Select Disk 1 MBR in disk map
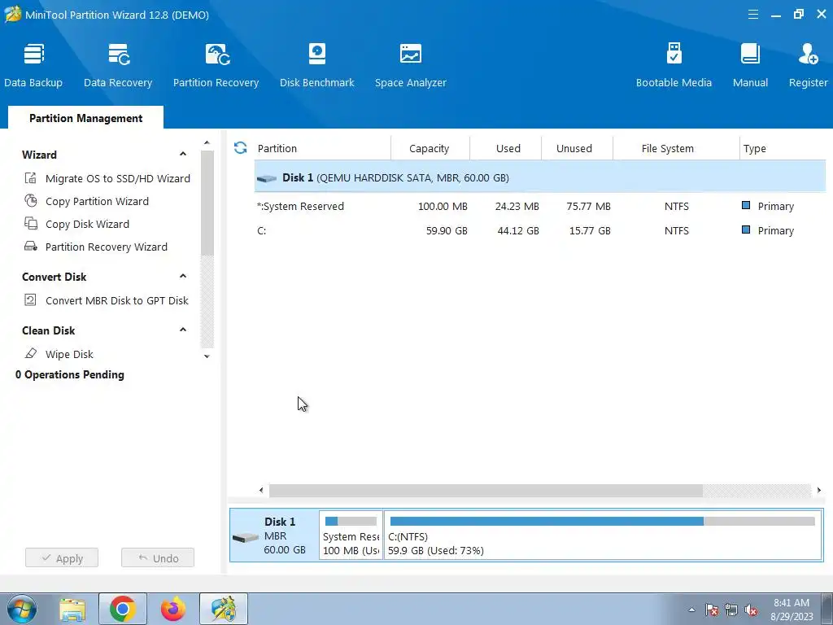833x625 pixels. 274,535
